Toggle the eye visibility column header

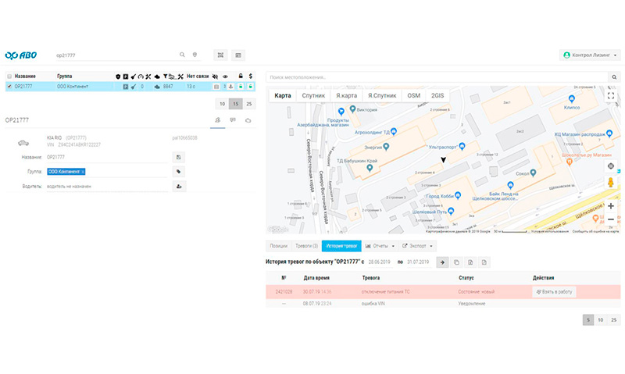point(225,77)
